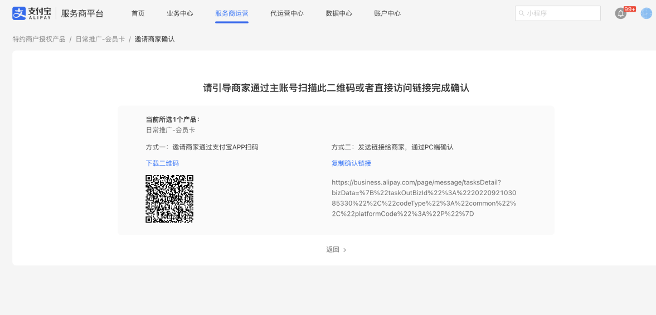The image size is (656, 315).
Task: Click 方式一 Alipay APP scan description
Action: coord(202,147)
